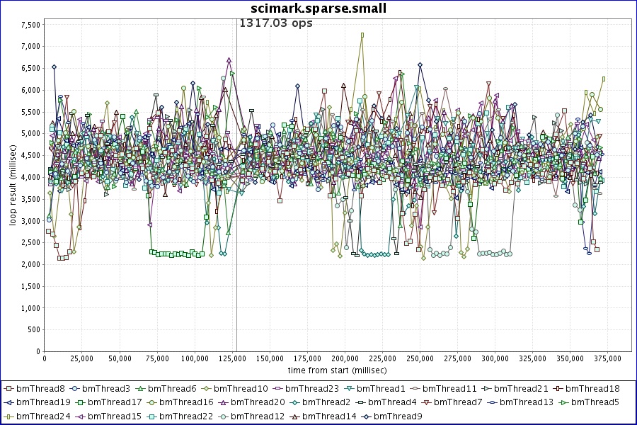Click the 1317.03 ops annotation label
The width and height of the screenshot is (637, 425).
click(x=276, y=23)
